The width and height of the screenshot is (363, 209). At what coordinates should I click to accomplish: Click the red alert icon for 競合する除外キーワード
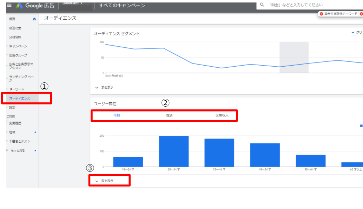pyautogui.click(x=321, y=14)
